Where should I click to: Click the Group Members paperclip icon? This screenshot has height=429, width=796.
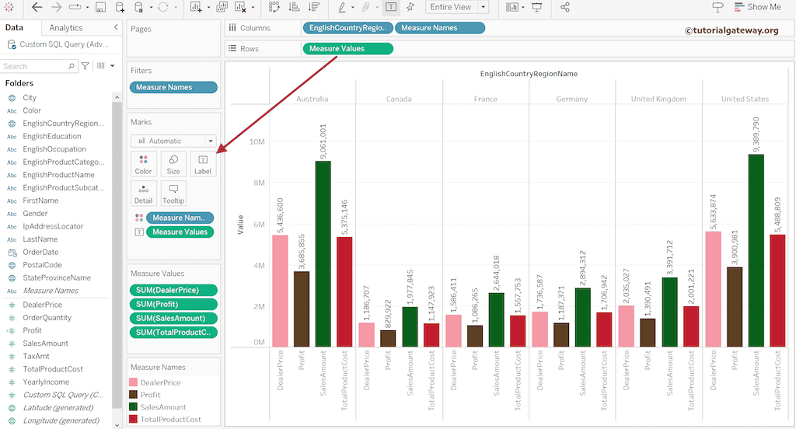coord(365,7)
